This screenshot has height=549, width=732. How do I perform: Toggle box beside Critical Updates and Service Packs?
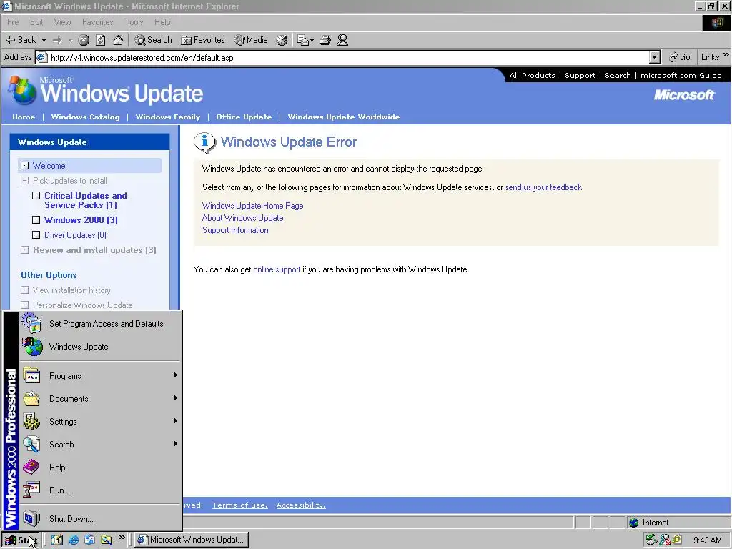36,196
